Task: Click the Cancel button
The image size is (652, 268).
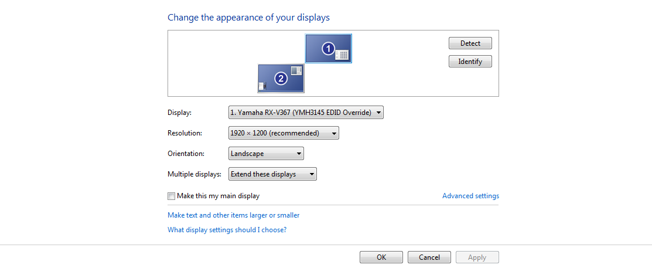Action: [429, 257]
